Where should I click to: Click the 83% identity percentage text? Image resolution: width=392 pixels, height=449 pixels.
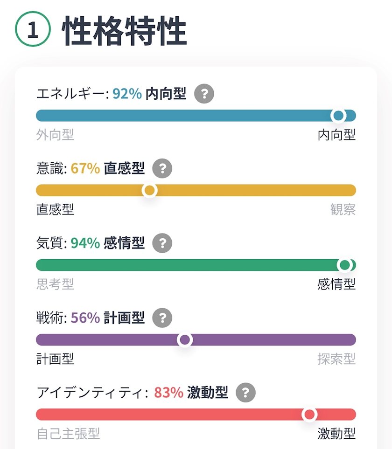coord(168,393)
